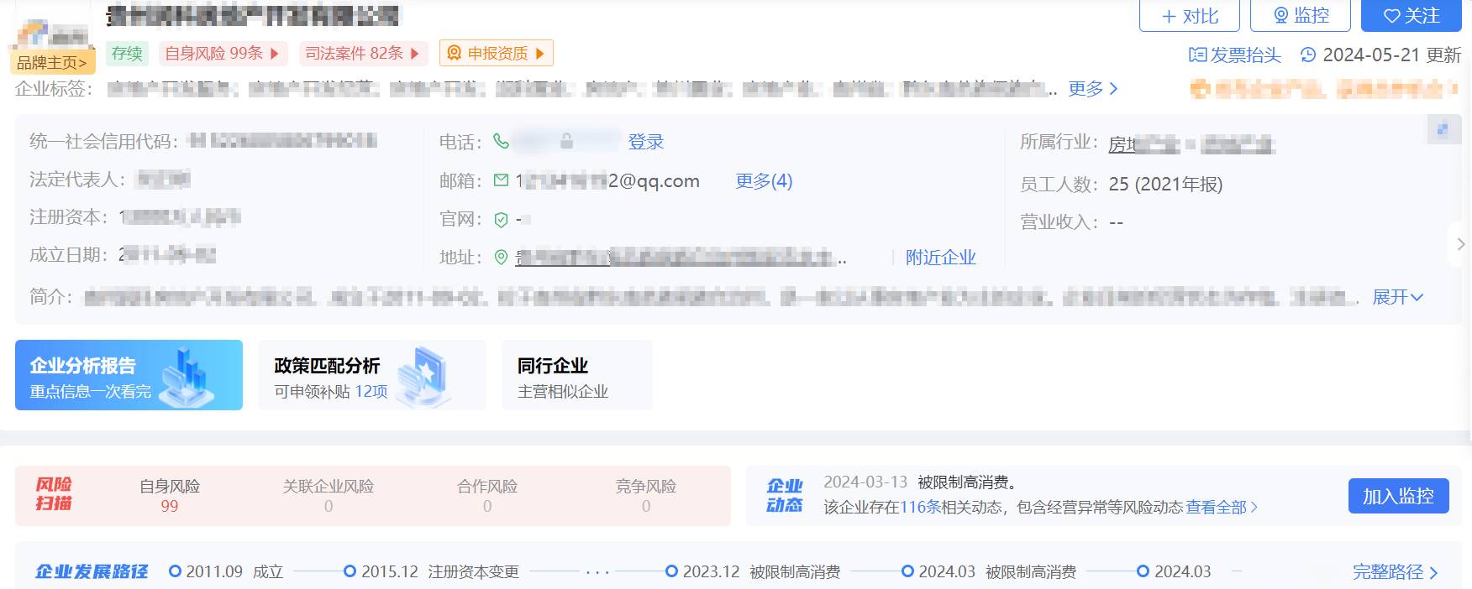Screen dimensions: 1472x589
Task: Select 合作风险 tab
Action: point(487,496)
